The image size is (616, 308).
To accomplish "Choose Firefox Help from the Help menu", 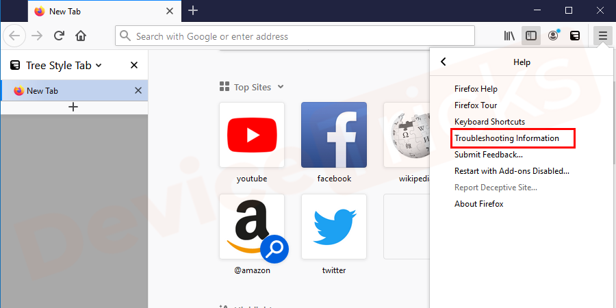I will [x=476, y=89].
